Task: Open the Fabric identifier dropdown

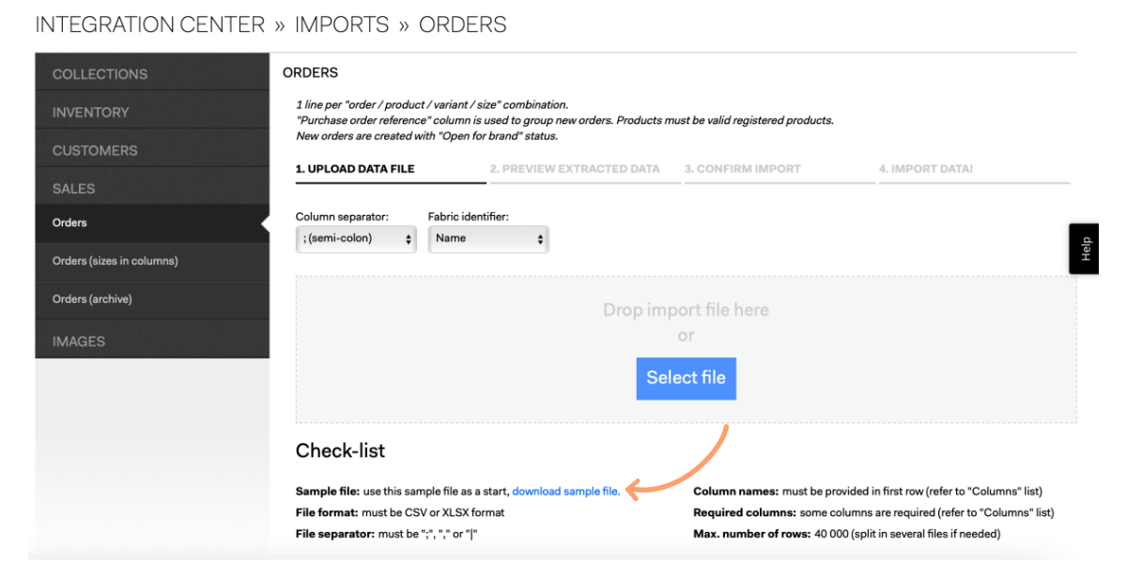Action: click(488, 238)
